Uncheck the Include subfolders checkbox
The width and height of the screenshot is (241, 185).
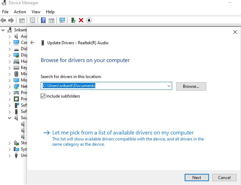click(x=43, y=96)
